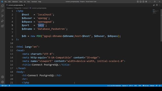Click Reload in the status bar
This screenshot has width=162, height=91.
tap(152, 86)
